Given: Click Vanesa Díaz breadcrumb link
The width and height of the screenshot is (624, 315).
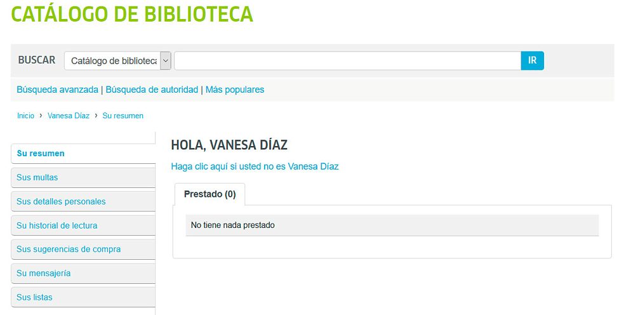Looking at the screenshot, I should tap(69, 116).
